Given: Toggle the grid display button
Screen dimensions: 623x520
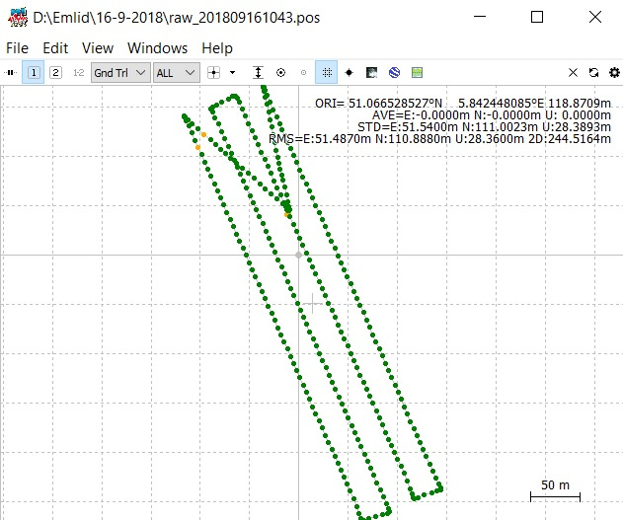Looking at the screenshot, I should [327, 73].
